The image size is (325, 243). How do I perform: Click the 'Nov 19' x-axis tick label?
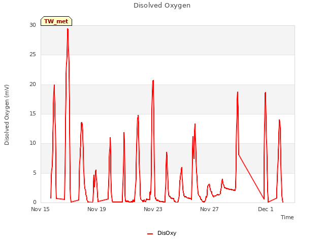point(96,209)
